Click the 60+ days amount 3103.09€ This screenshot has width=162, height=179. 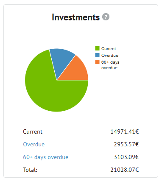tap(126, 157)
